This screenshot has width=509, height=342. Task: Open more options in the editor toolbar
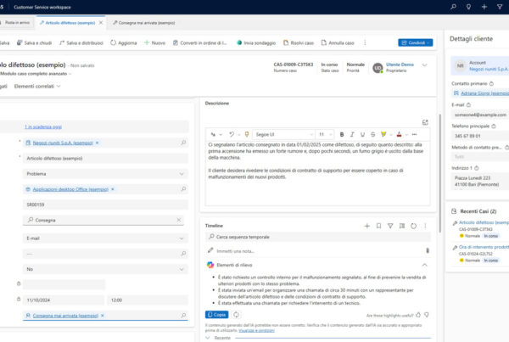tap(414, 134)
